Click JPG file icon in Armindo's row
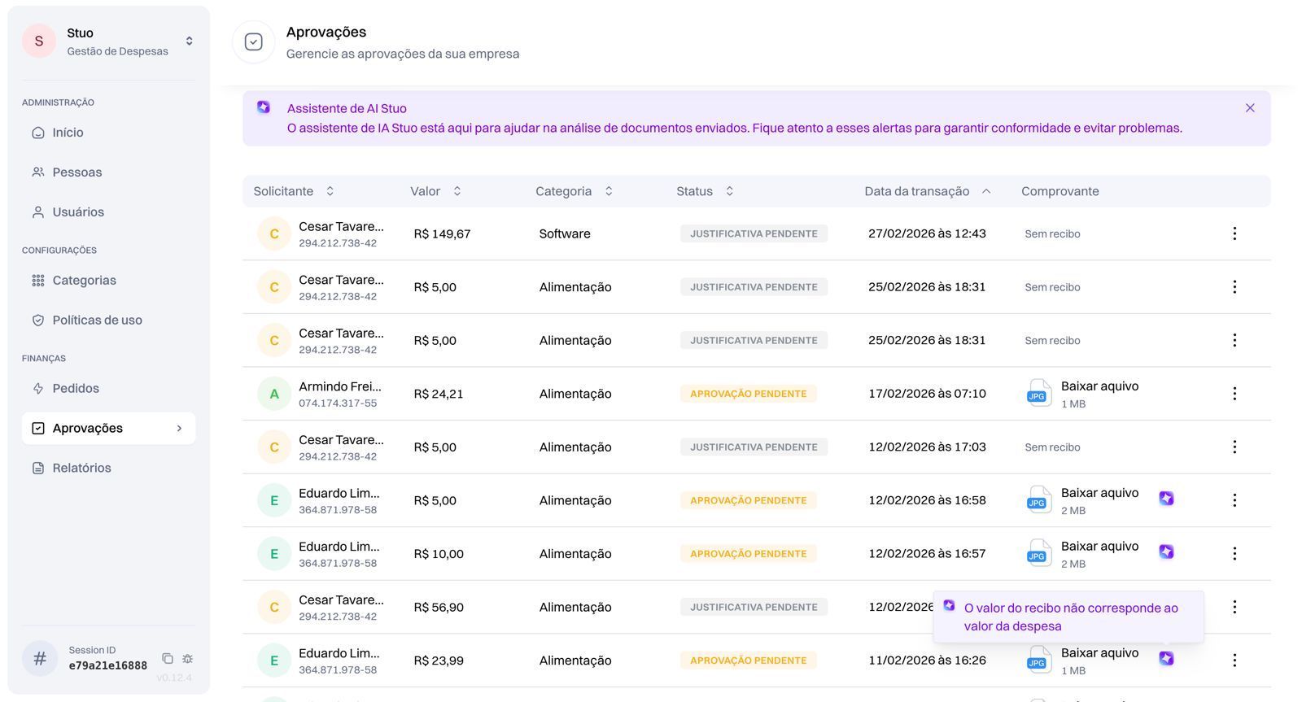This screenshot has width=1302, height=702. click(x=1038, y=393)
